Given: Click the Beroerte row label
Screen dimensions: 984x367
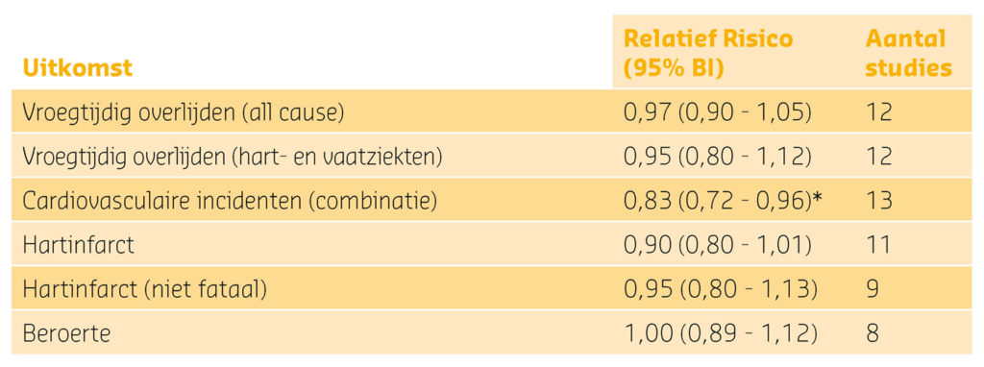Looking at the screenshot, I should click(66, 333).
